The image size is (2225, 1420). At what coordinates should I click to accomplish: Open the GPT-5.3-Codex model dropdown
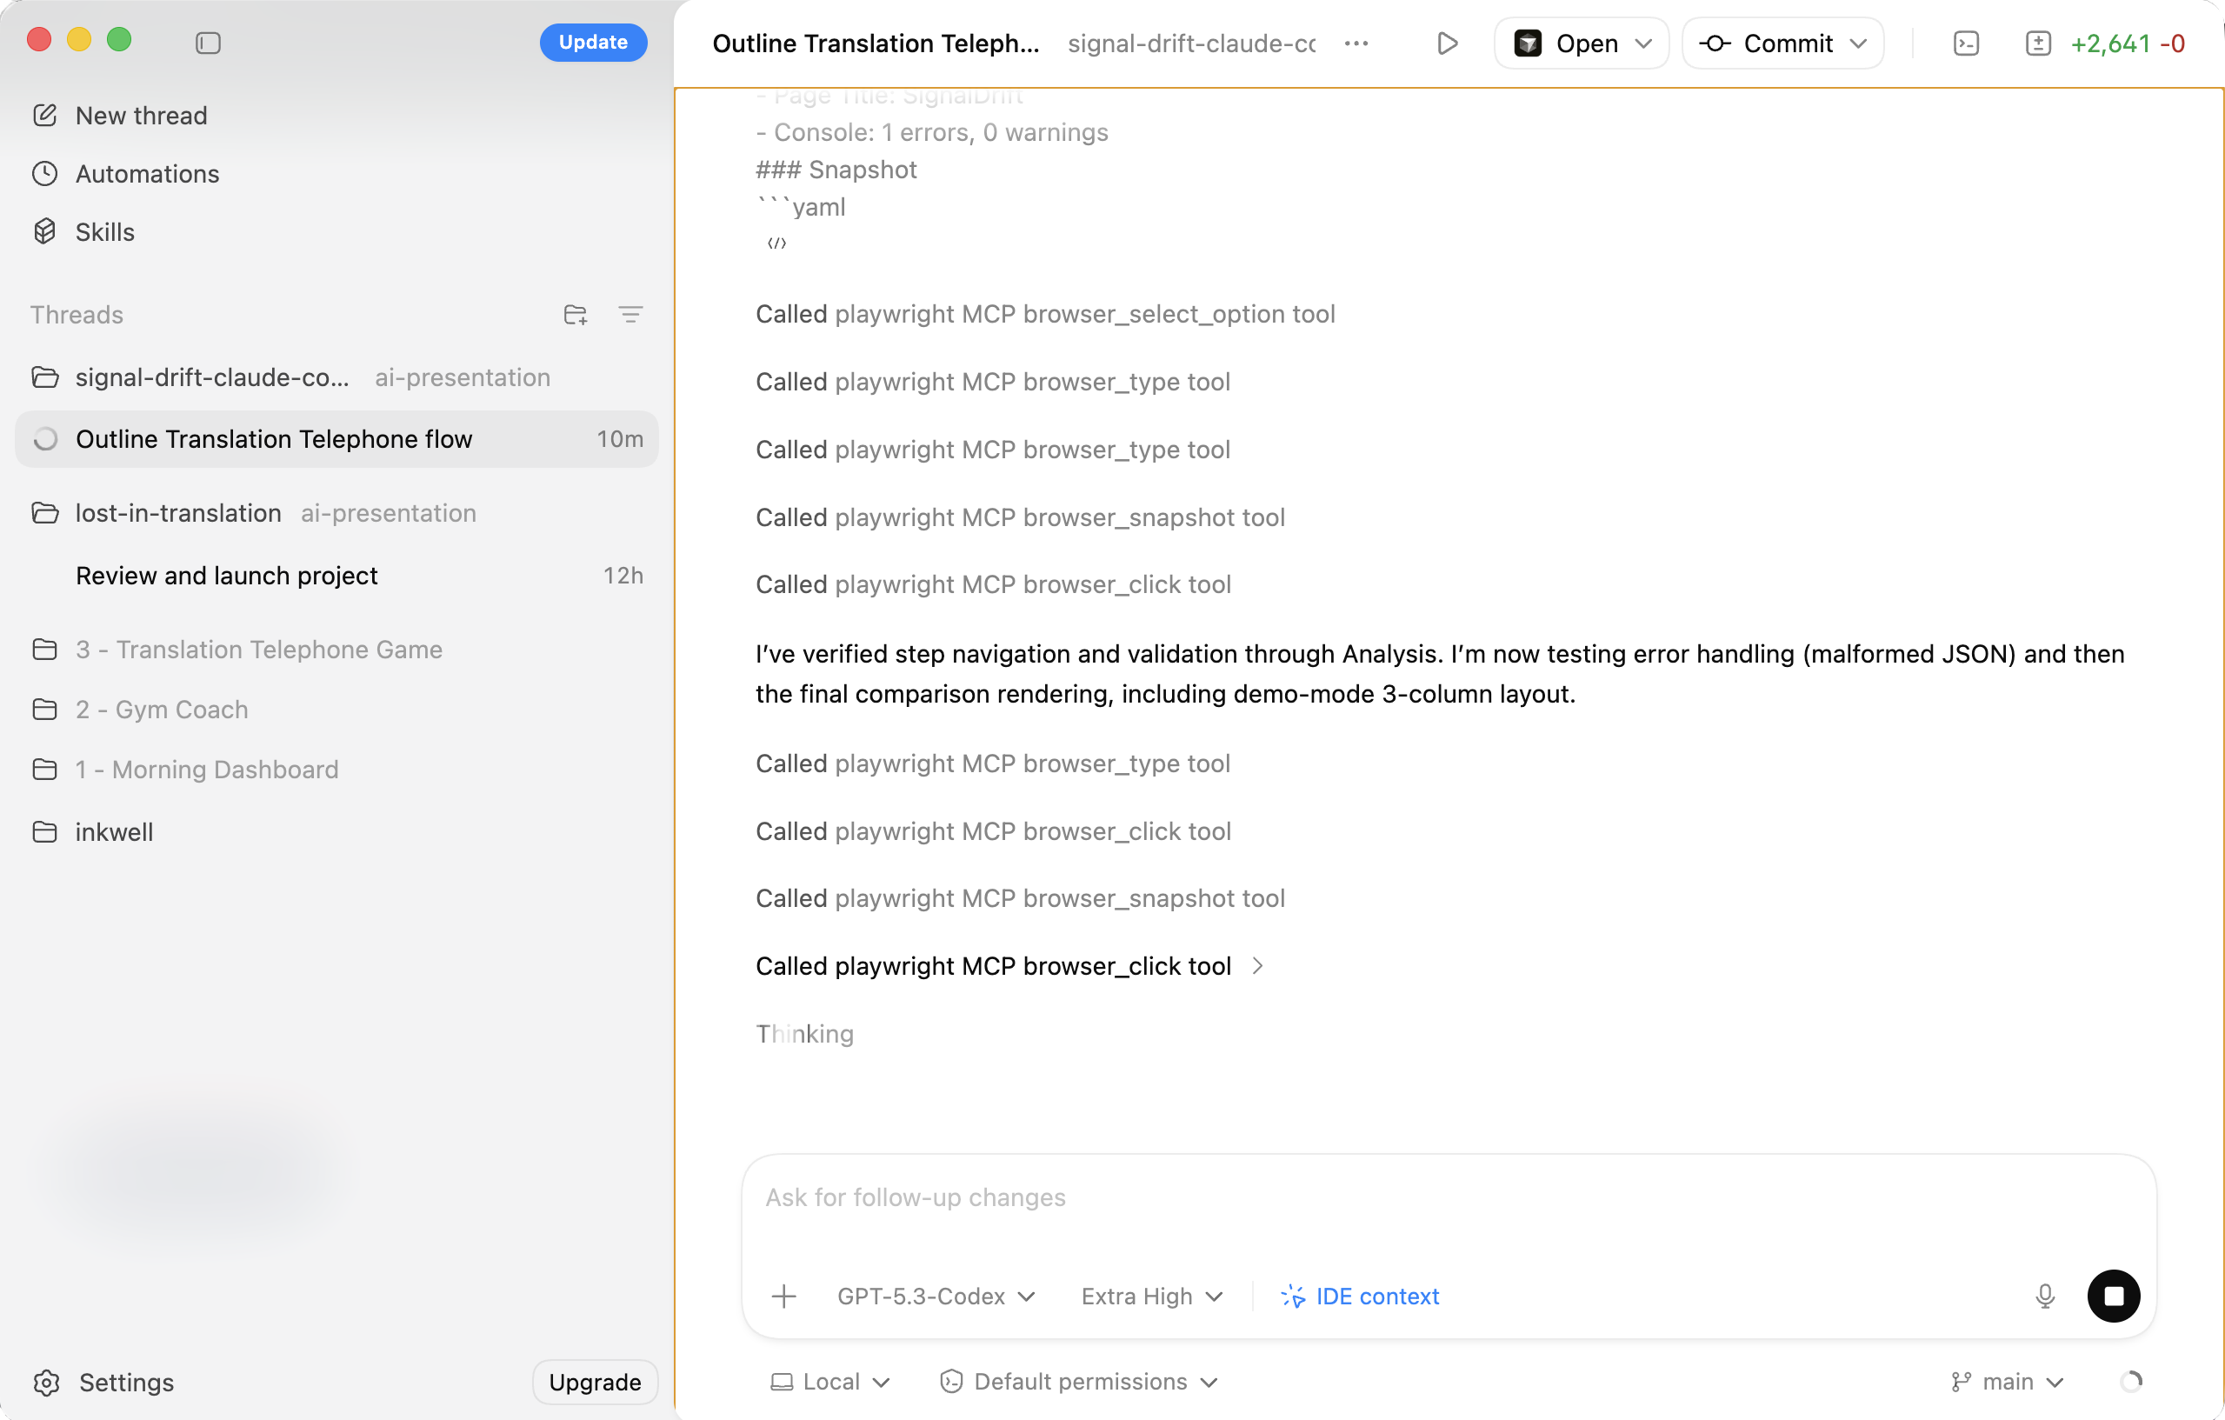tap(935, 1297)
